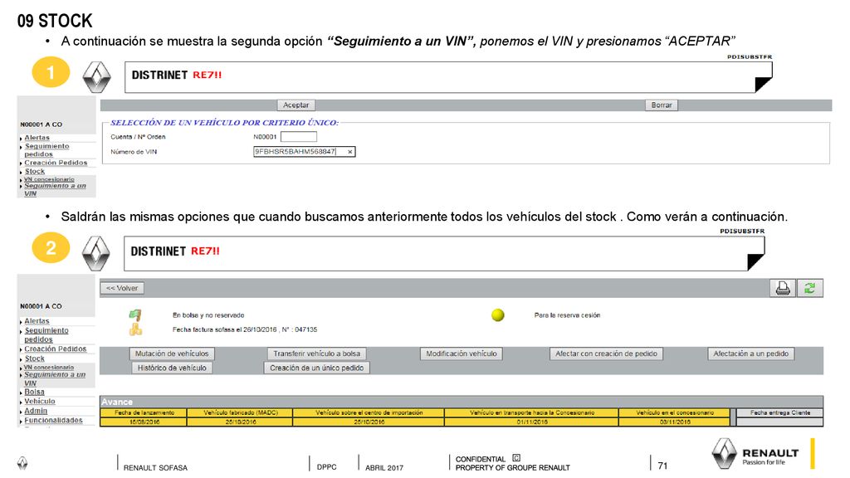This screenshot has width=850, height=478.
Task: Click the date 03/11/2016 in Avance table
Action: point(675,422)
